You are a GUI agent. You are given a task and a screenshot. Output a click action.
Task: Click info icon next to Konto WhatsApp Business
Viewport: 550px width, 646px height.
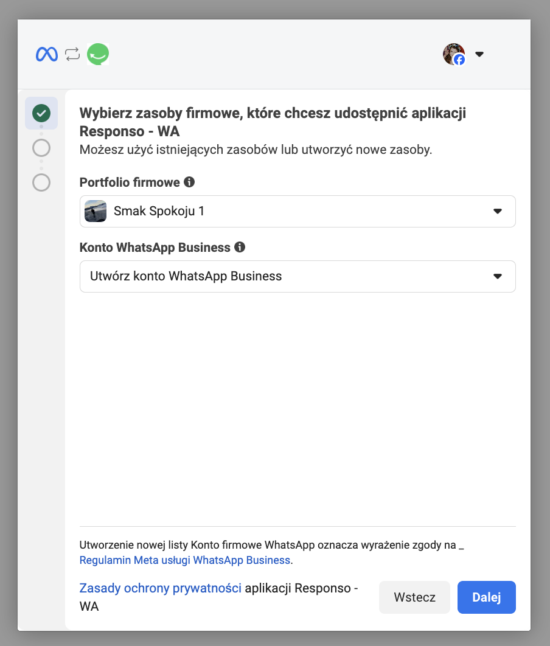pos(240,247)
